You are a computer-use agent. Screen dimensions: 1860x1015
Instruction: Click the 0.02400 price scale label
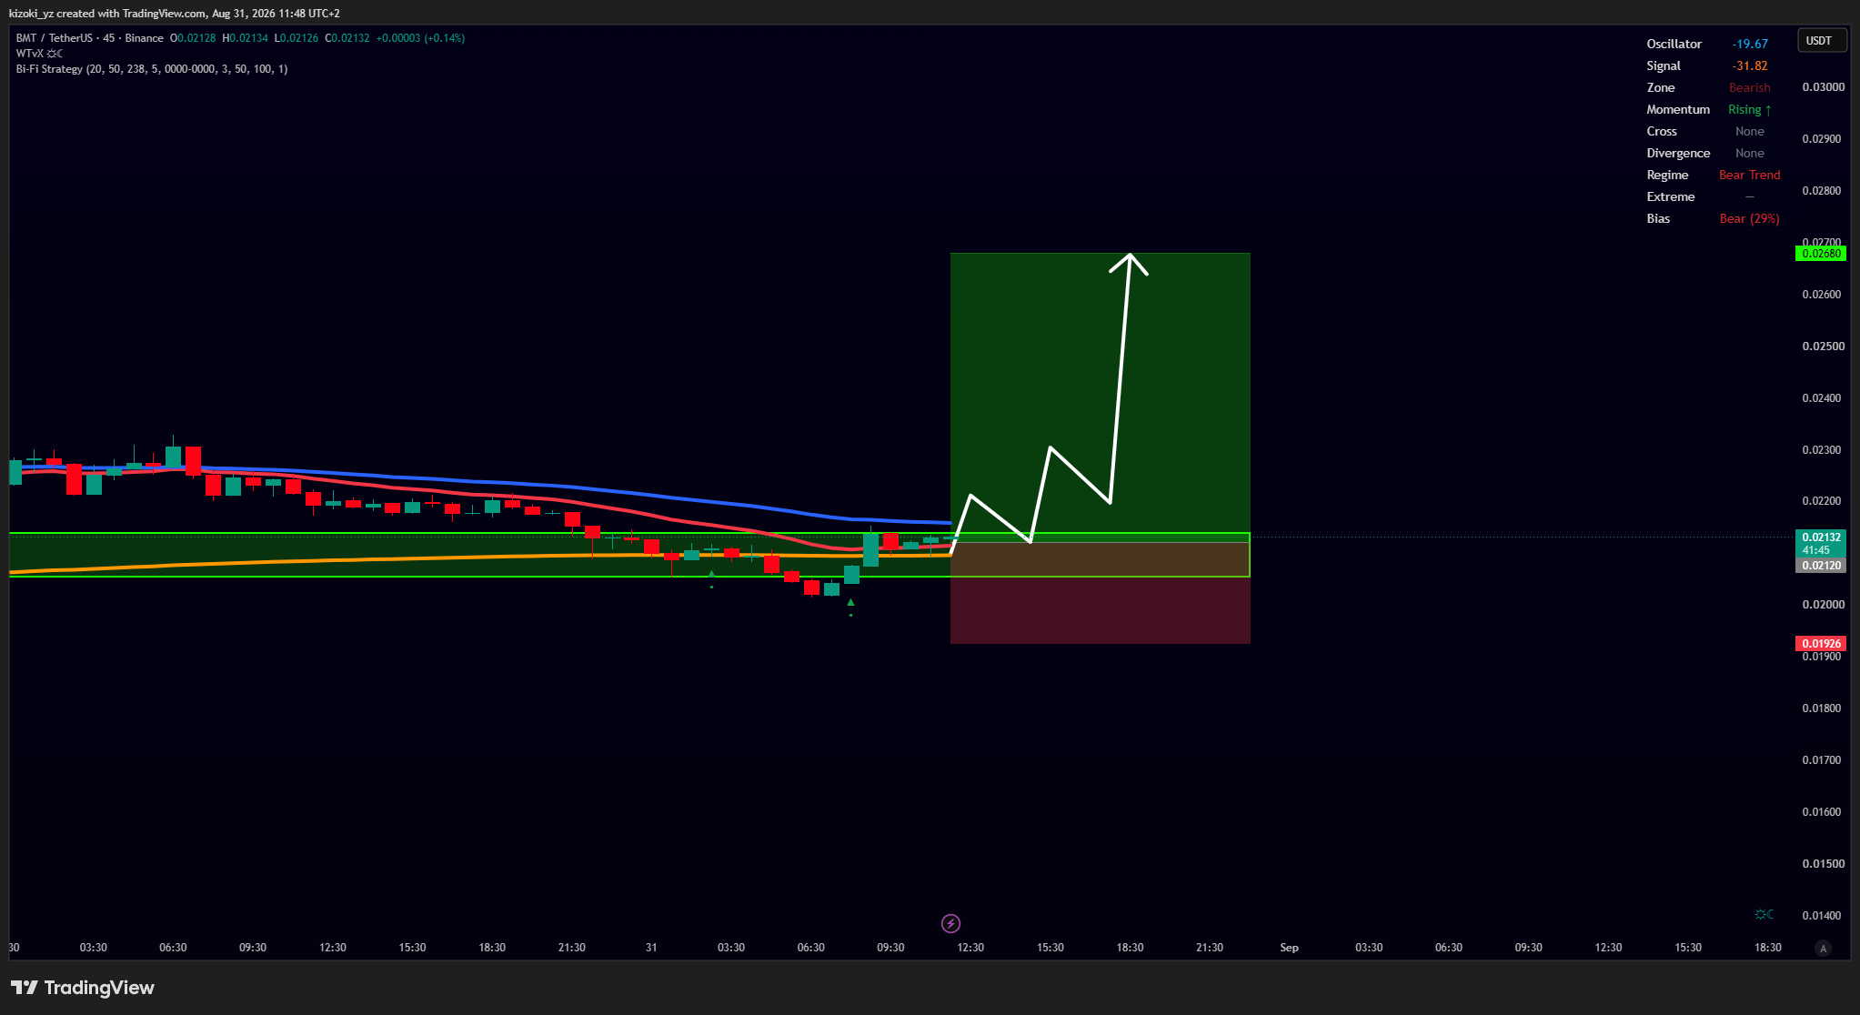coord(1824,398)
